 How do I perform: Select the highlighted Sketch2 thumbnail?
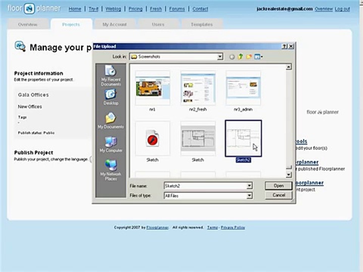243,138
